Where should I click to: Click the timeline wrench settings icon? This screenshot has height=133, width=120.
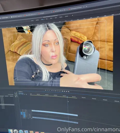click(26, 95)
